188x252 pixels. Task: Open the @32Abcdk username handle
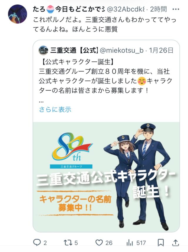pyautogui.click(x=125, y=9)
